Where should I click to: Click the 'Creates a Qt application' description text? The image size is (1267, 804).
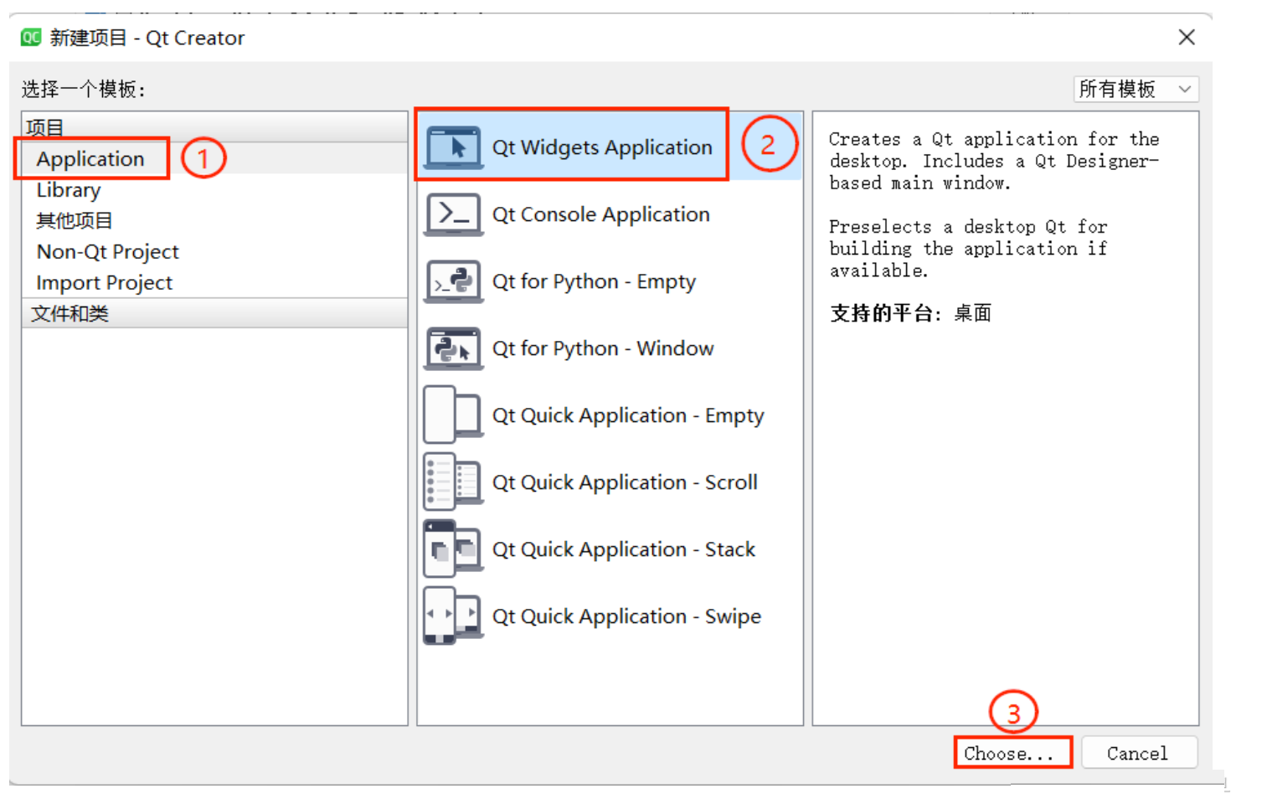[x=995, y=161]
